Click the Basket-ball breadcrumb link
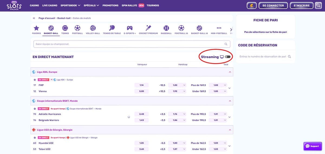The height and width of the screenshot is (154, 325). pos(64,18)
